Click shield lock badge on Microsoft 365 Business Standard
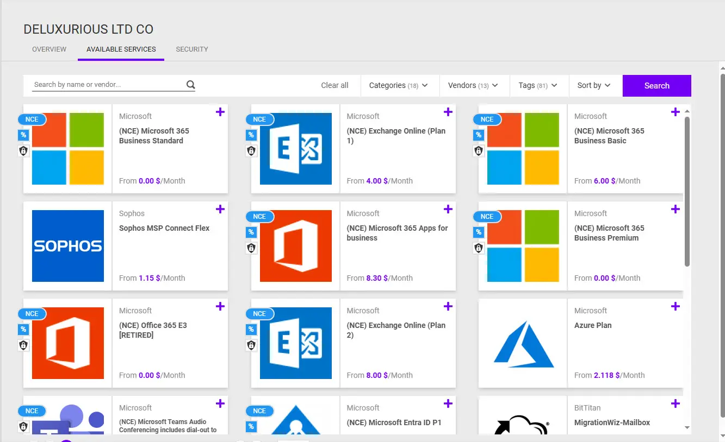The image size is (725, 442). click(x=23, y=151)
